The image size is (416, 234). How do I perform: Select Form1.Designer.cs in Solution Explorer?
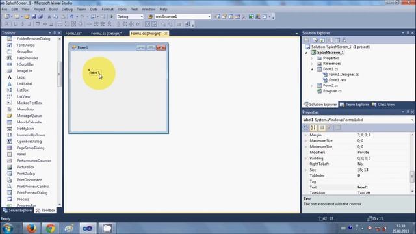(344, 75)
